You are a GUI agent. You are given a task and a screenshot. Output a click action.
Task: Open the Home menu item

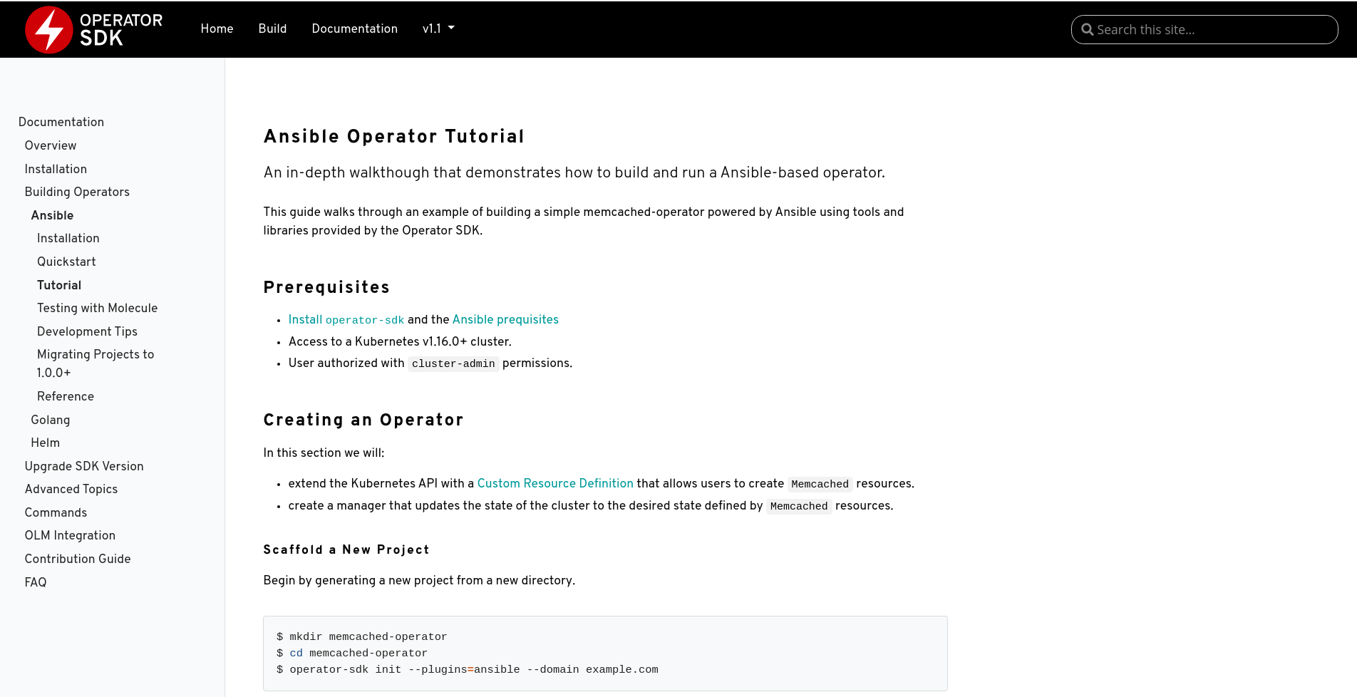pyautogui.click(x=217, y=29)
